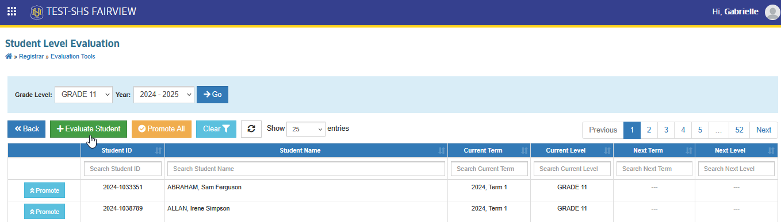
Task: Promote ALLAN, Irene Simpson
Action: click(x=44, y=212)
